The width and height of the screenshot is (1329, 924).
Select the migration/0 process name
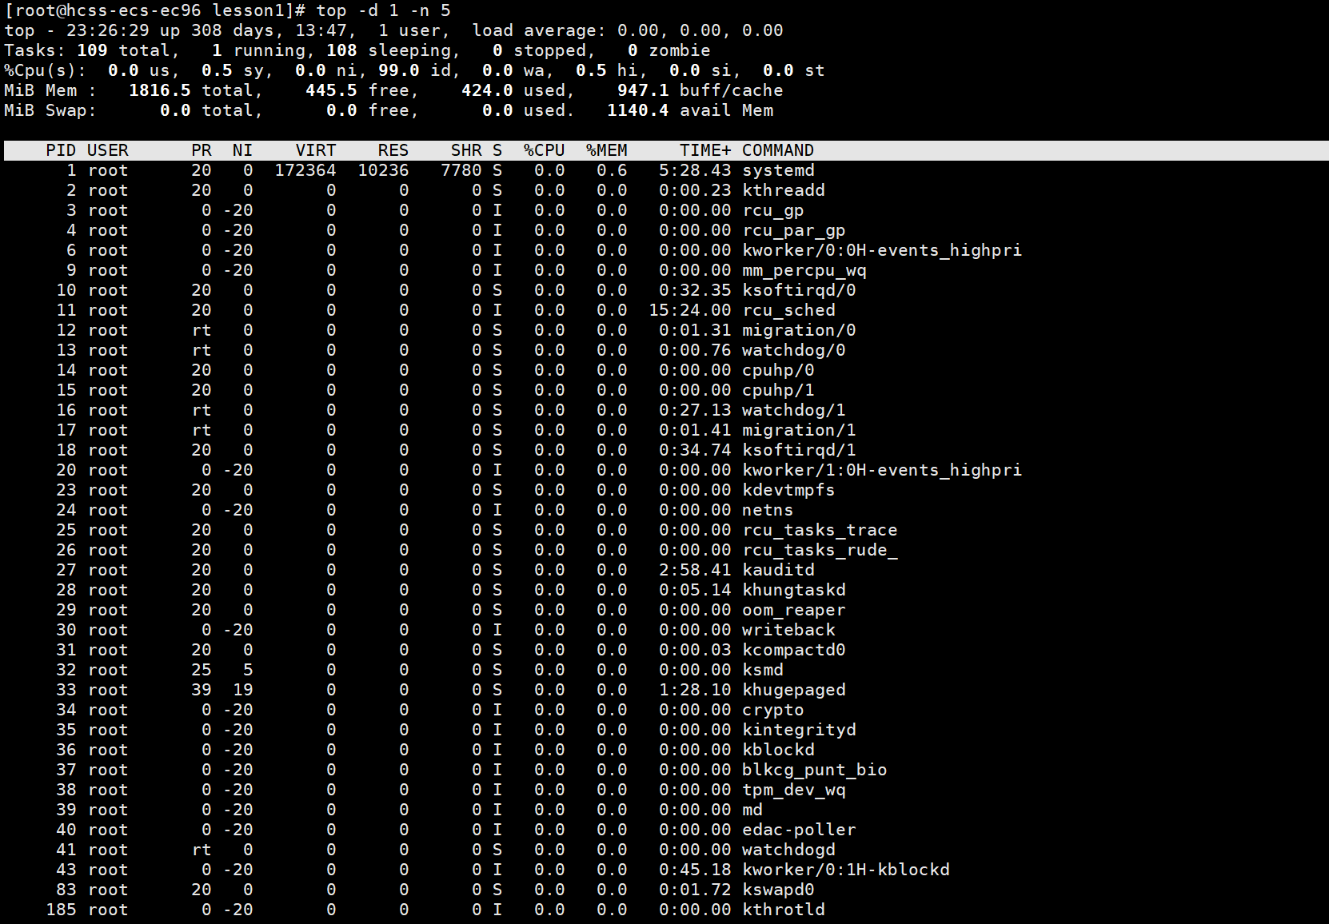tap(799, 330)
